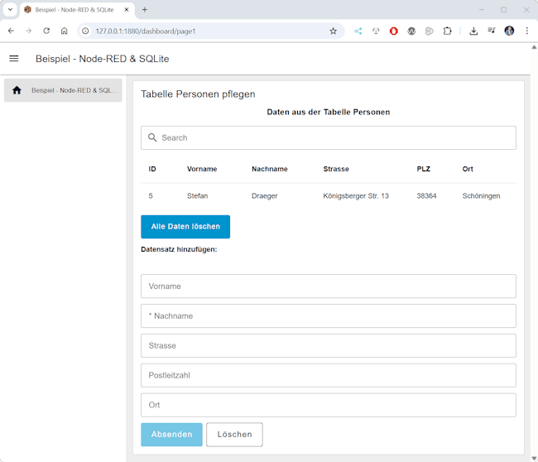Click the page scrollbar down arrow
The height and width of the screenshot is (462, 538).
pyautogui.click(x=534, y=458)
